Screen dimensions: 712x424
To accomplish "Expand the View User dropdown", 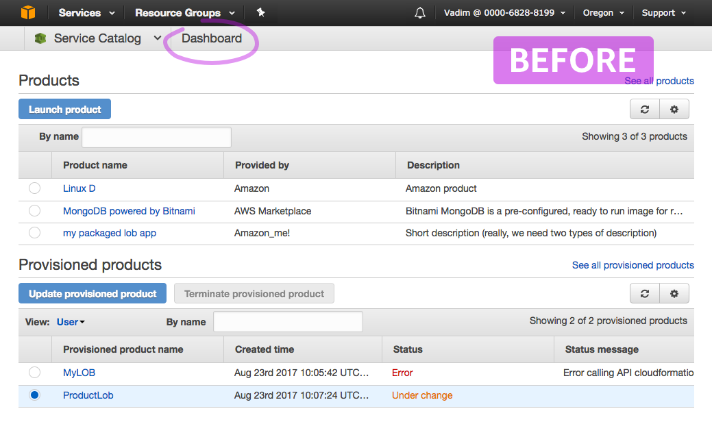I will 71,322.
